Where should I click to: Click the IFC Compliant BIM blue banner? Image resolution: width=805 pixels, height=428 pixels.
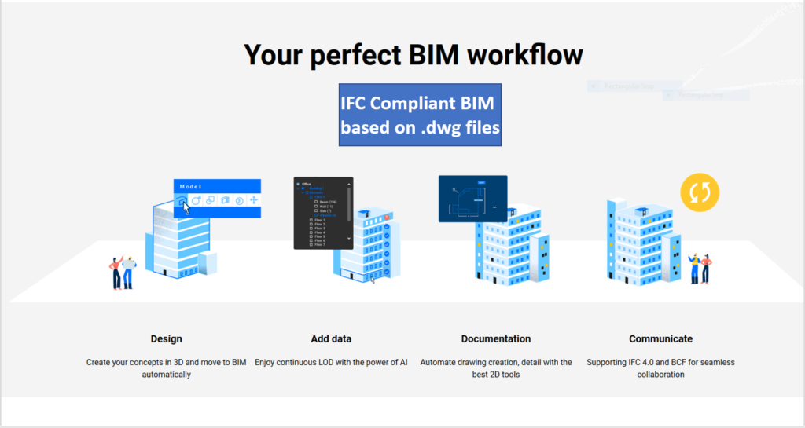(x=420, y=115)
